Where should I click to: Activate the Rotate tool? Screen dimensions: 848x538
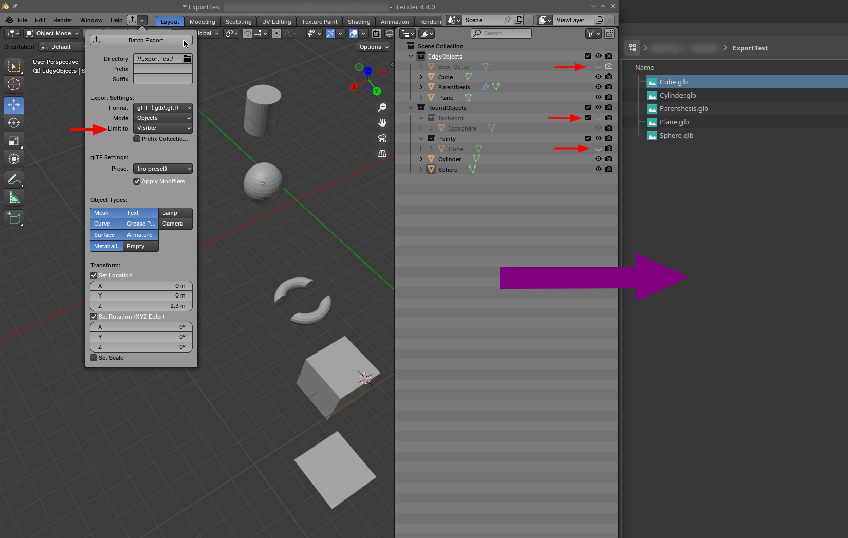point(13,123)
